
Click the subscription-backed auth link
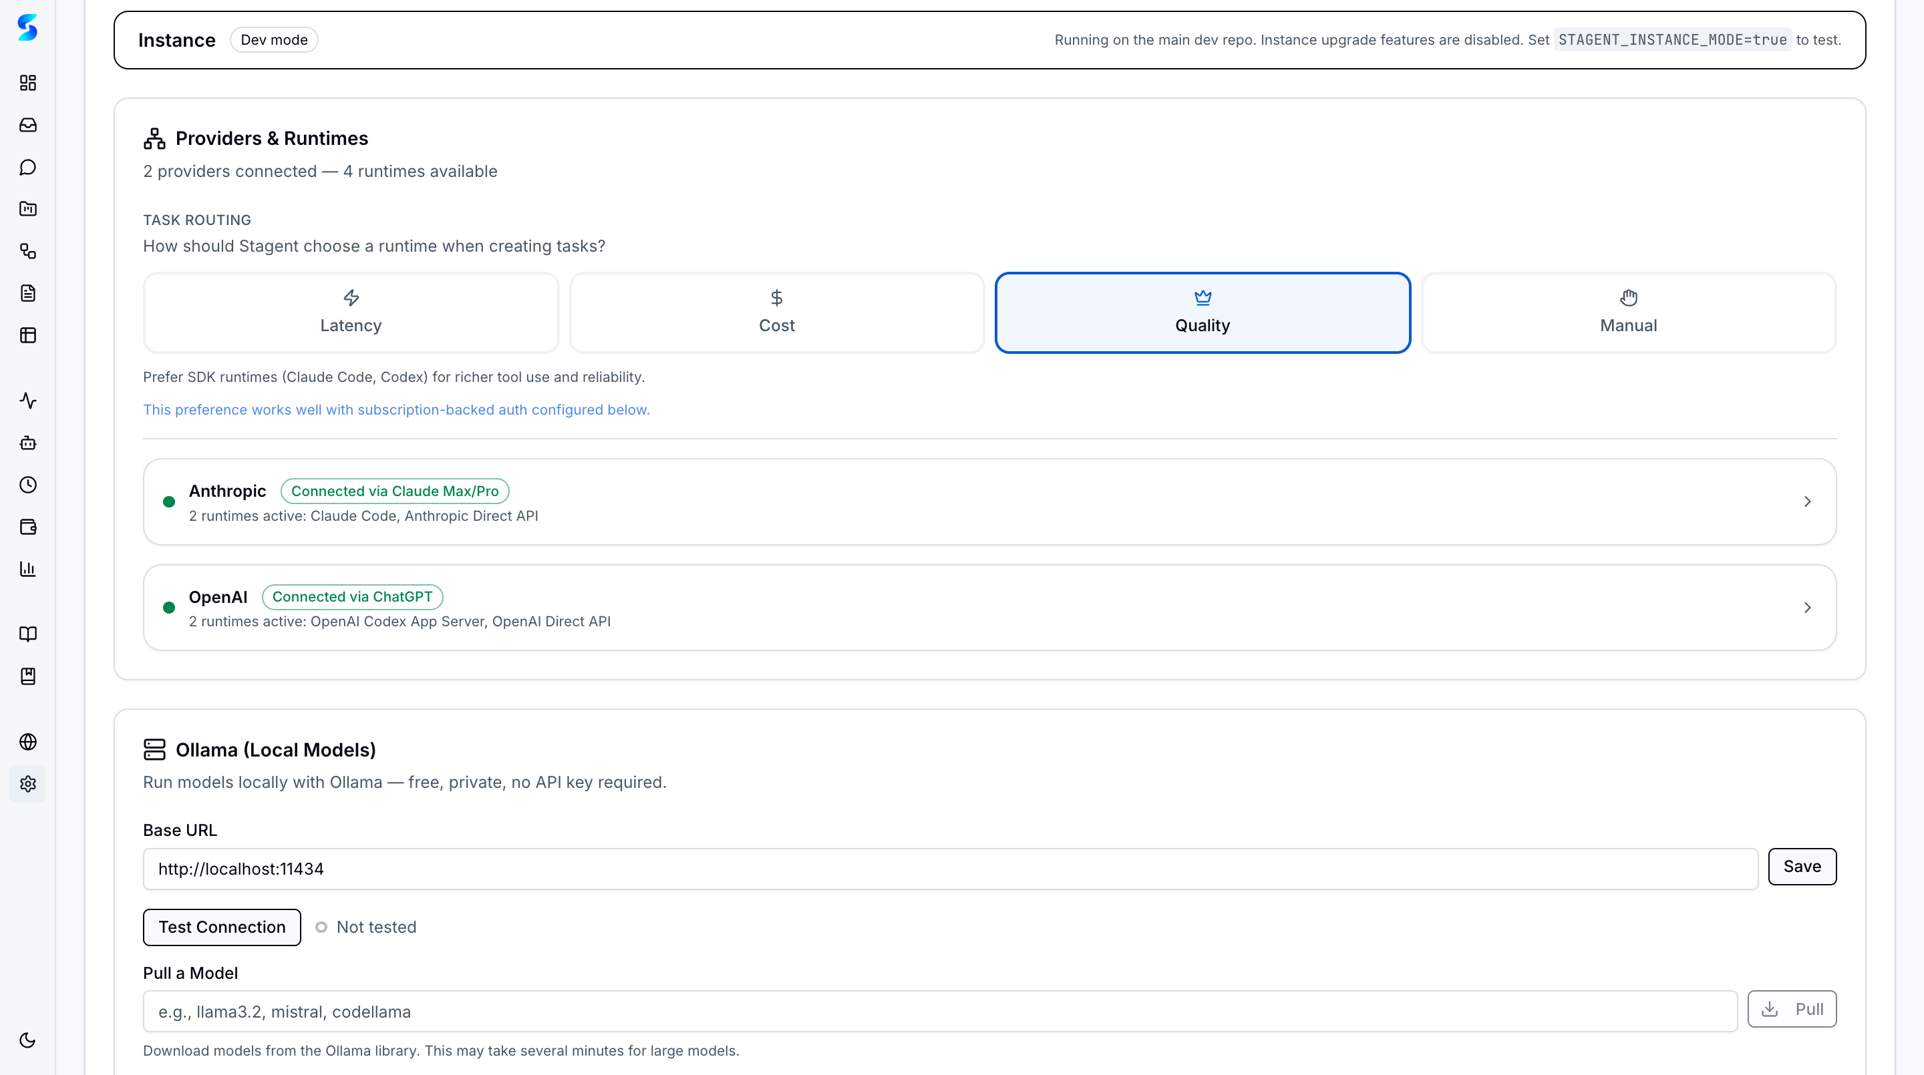coord(396,409)
